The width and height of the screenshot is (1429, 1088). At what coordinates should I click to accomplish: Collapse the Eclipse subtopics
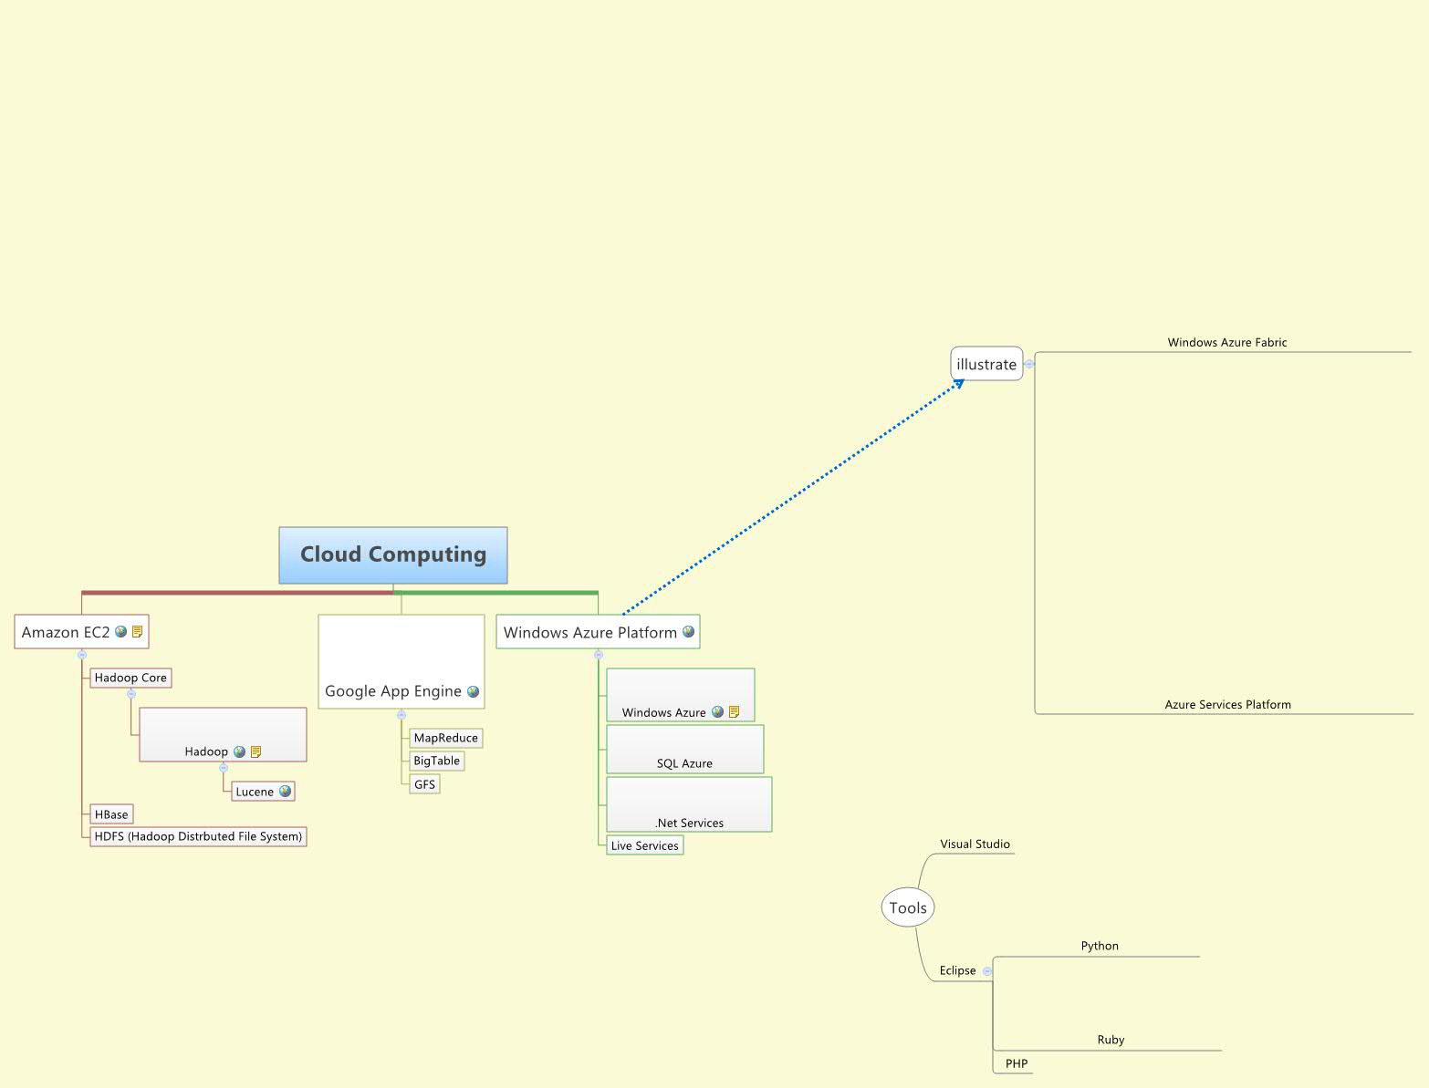pos(987,970)
